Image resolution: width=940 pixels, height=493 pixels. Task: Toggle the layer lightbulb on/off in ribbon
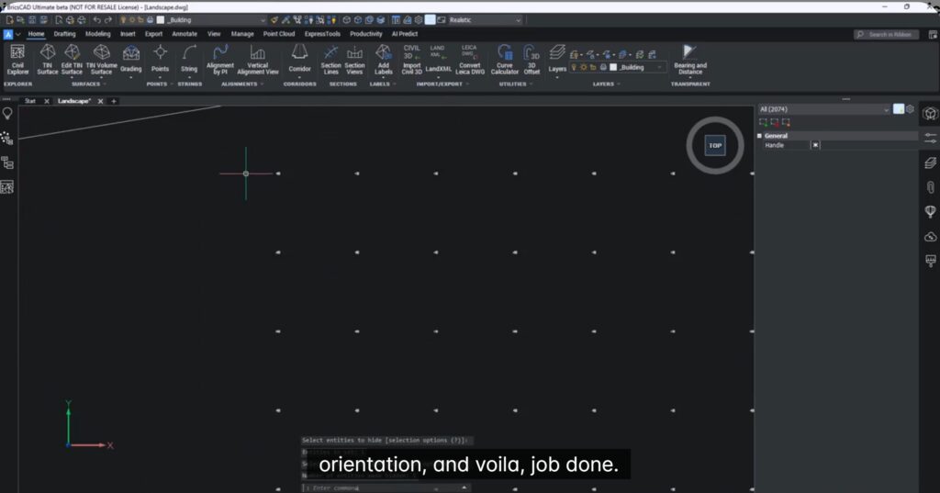(x=575, y=67)
